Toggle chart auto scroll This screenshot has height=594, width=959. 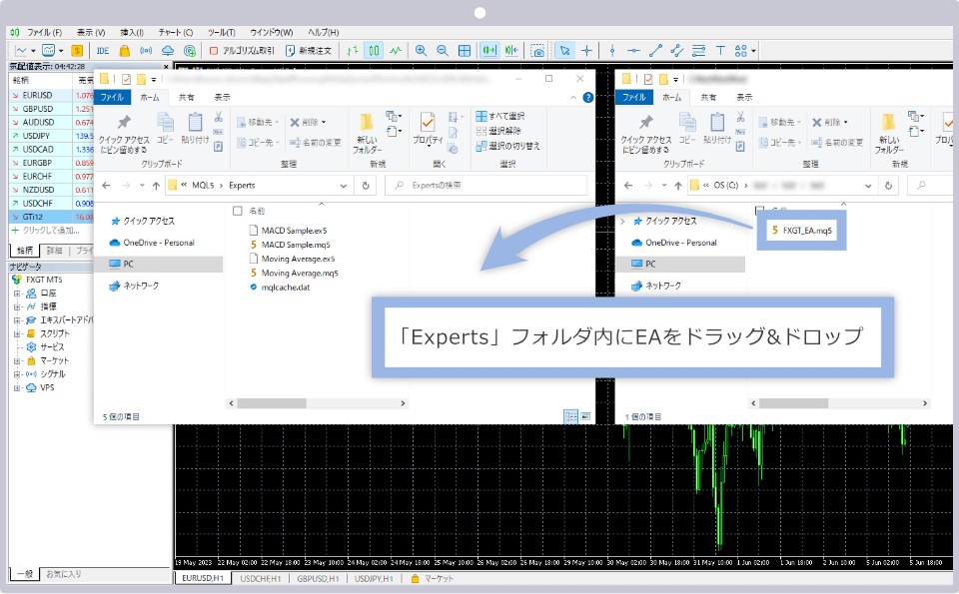(489, 51)
